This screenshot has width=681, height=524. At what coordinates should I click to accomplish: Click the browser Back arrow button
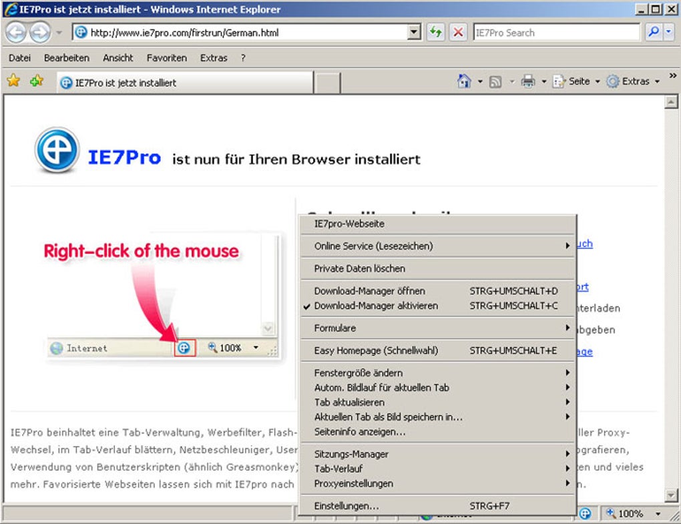point(16,33)
